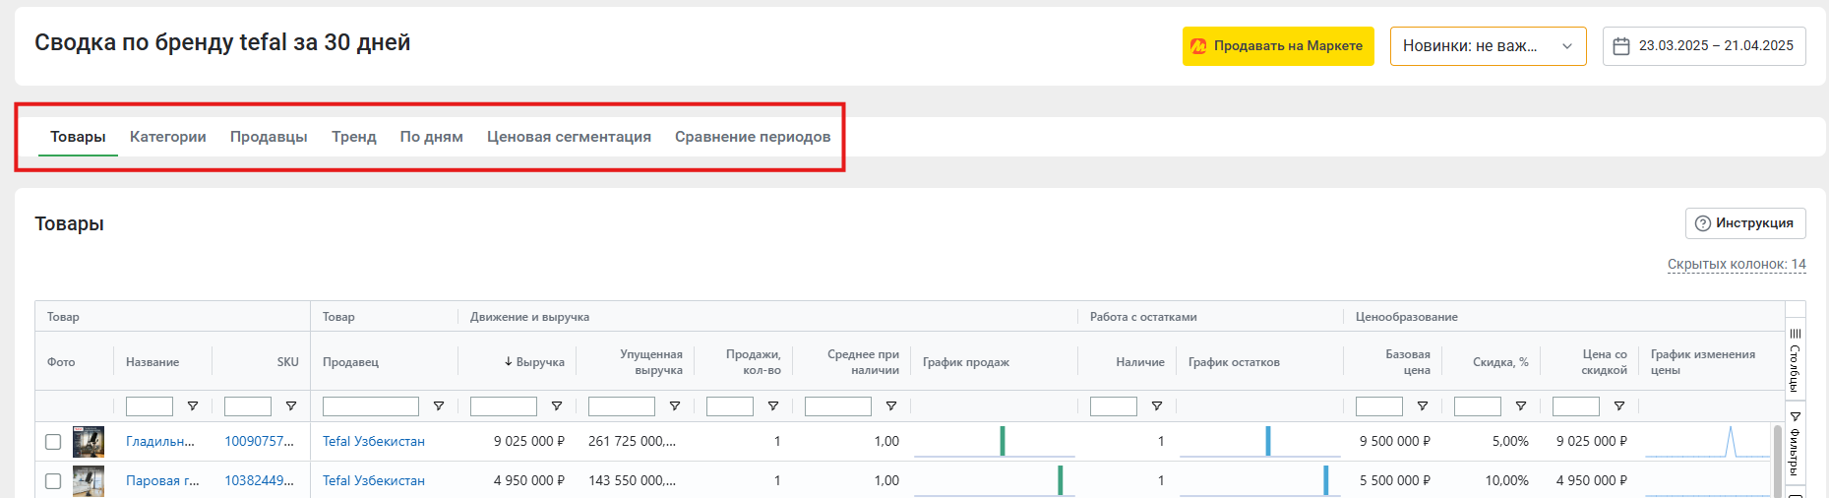Click Продавать на Маркете button
This screenshot has height=498, width=1829.
tap(1278, 46)
